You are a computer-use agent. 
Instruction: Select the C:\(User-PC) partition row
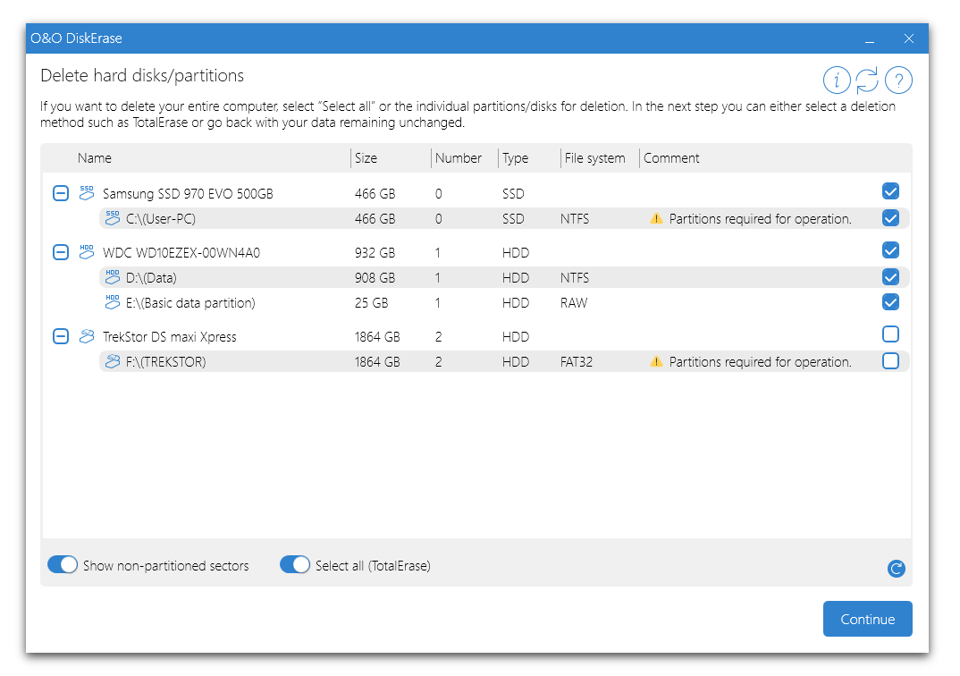(504, 218)
